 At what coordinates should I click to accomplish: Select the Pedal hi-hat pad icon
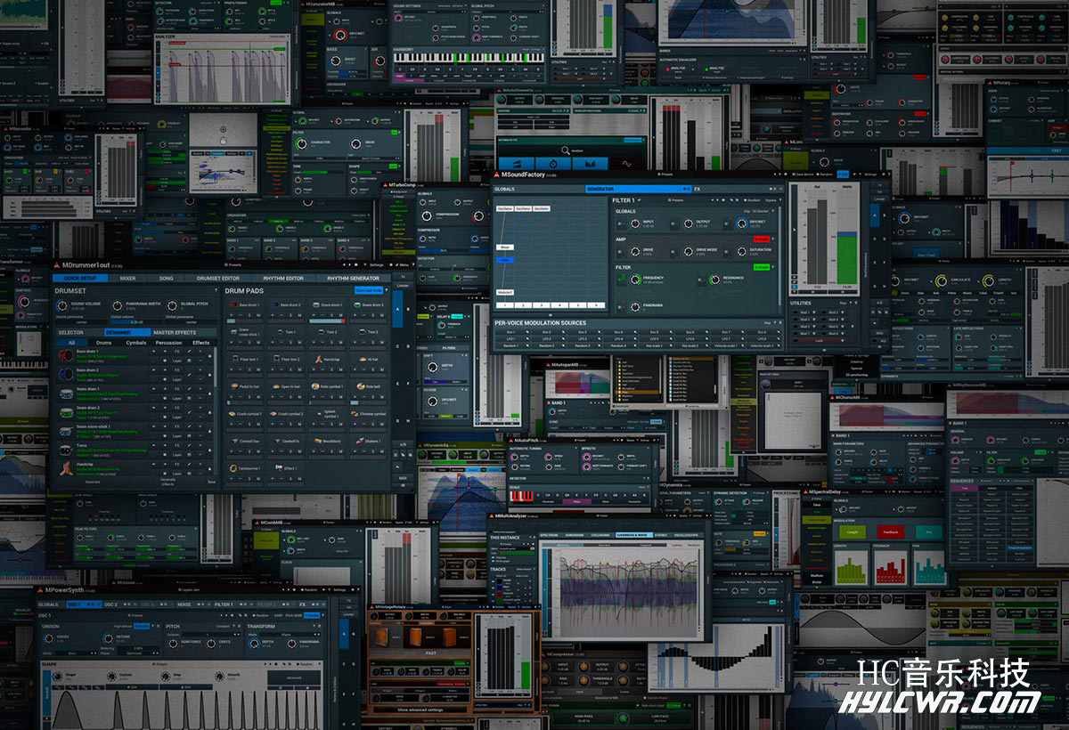tap(234, 385)
